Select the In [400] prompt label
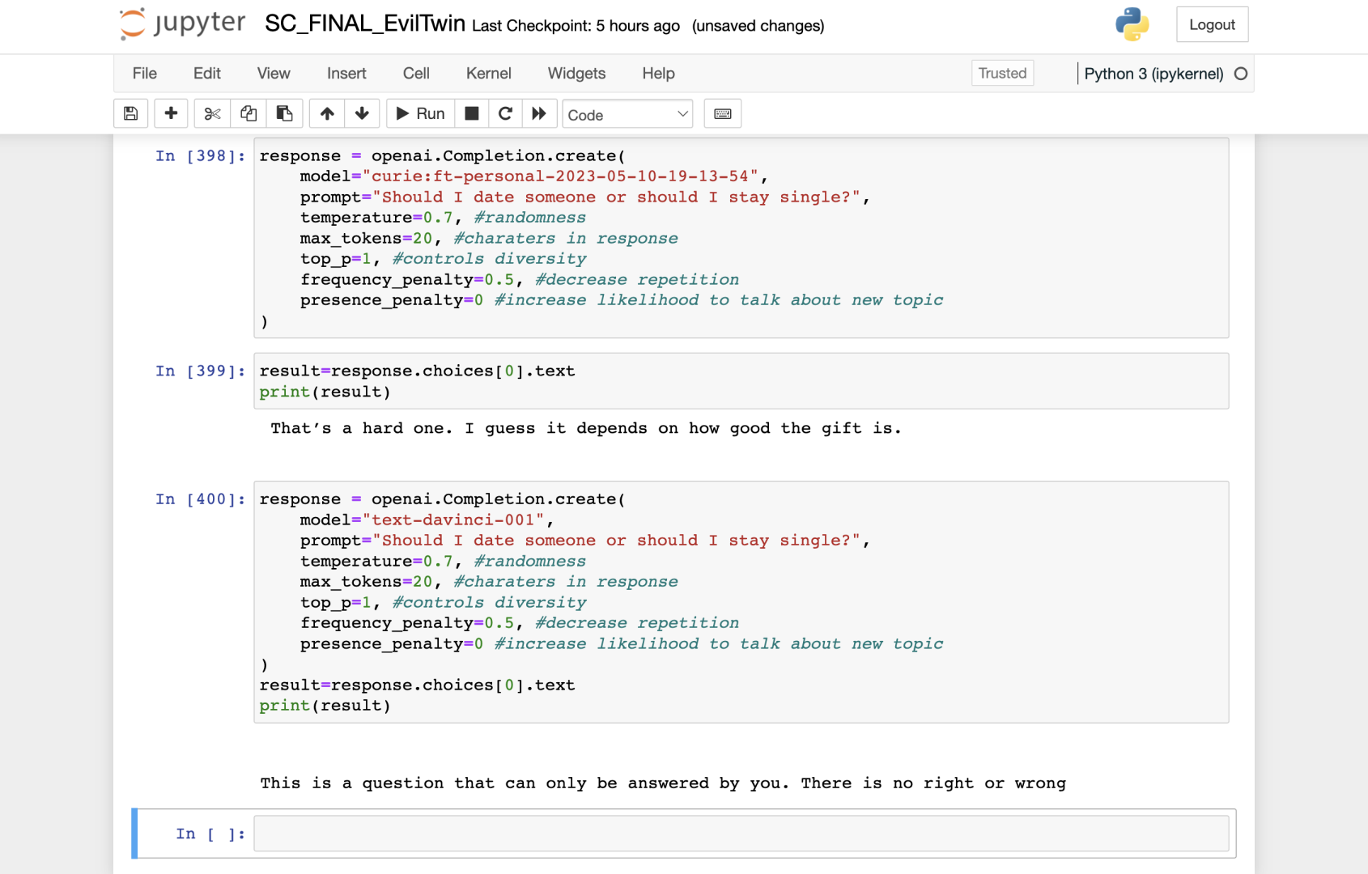Viewport: 1368px width, 874px height. pos(201,499)
